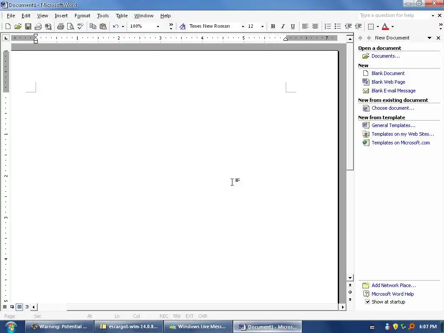Open Microsoft Word Help link
444x333 pixels.
[392, 294]
